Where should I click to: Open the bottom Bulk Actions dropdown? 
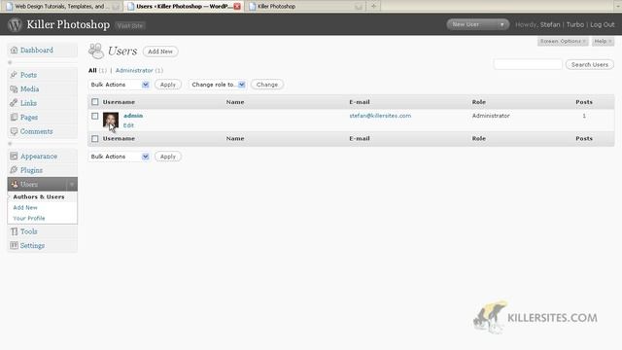(x=119, y=157)
